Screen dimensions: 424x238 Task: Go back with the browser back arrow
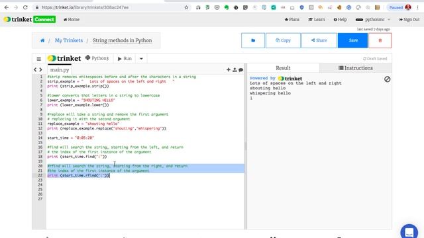click(6, 7)
